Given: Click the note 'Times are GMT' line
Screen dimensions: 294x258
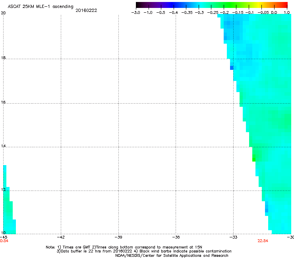Looking at the screenshot, I should [x=124, y=247].
